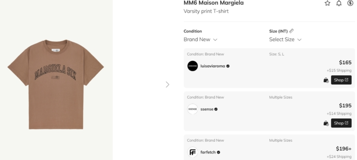357x160 pixels.
Task: Click ssense shopping bag icon
Action: [326, 123]
